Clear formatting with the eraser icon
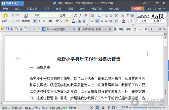Image resolution: width=169 pixels, height=110 pixels. coord(86,15)
